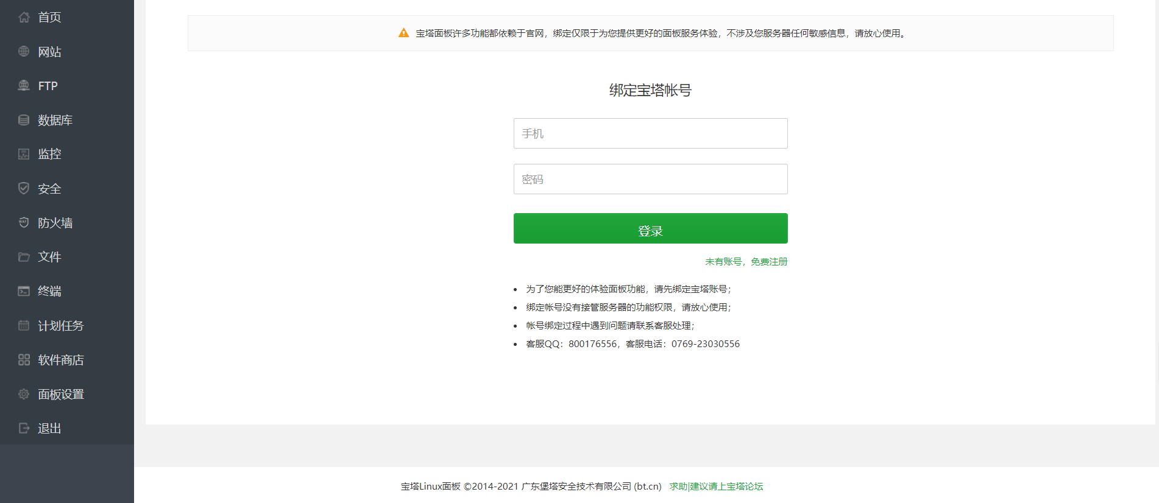Click the grid icon beside 软件商店

[x=24, y=360]
